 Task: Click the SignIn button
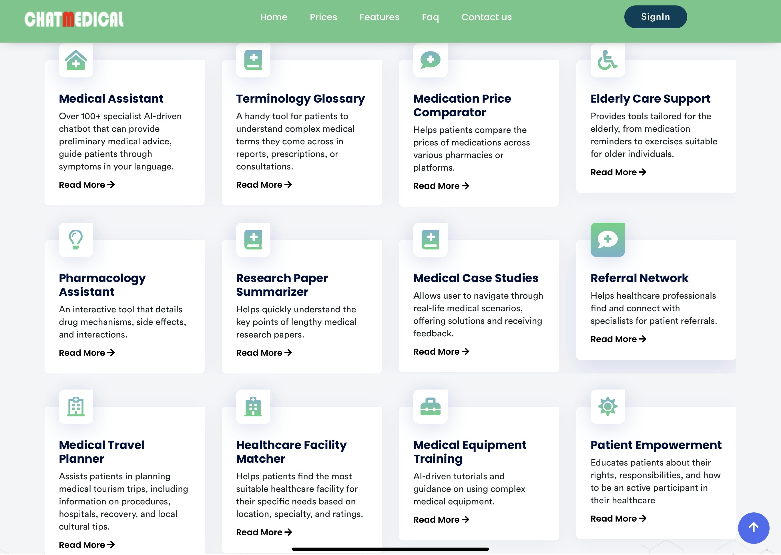(x=655, y=17)
